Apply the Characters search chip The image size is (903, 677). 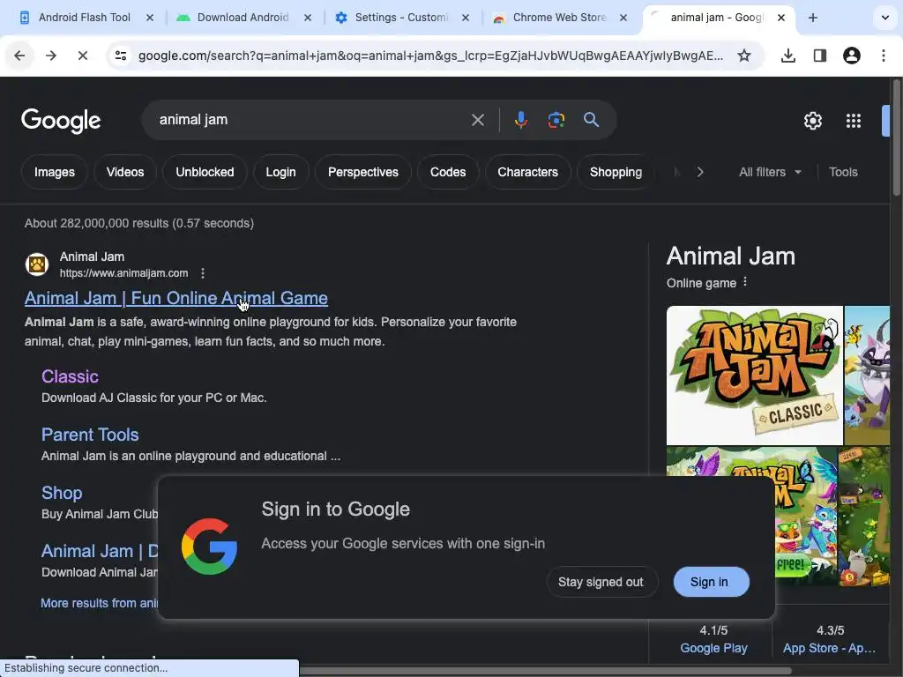coord(527,172)
